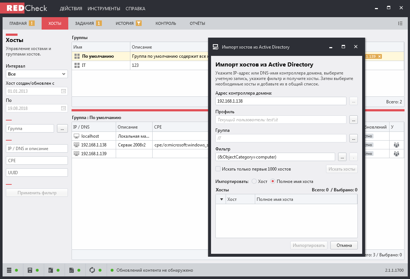Viewport: 410px width, 279px height.
Task: Click the calendar icon for start date
Action: [64, 91]
